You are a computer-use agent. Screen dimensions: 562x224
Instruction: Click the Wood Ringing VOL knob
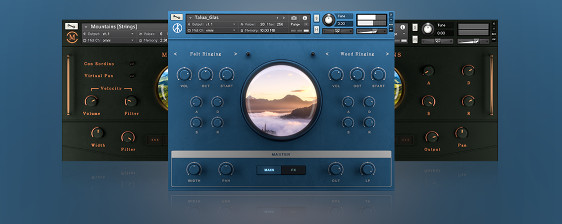point(336,74)
